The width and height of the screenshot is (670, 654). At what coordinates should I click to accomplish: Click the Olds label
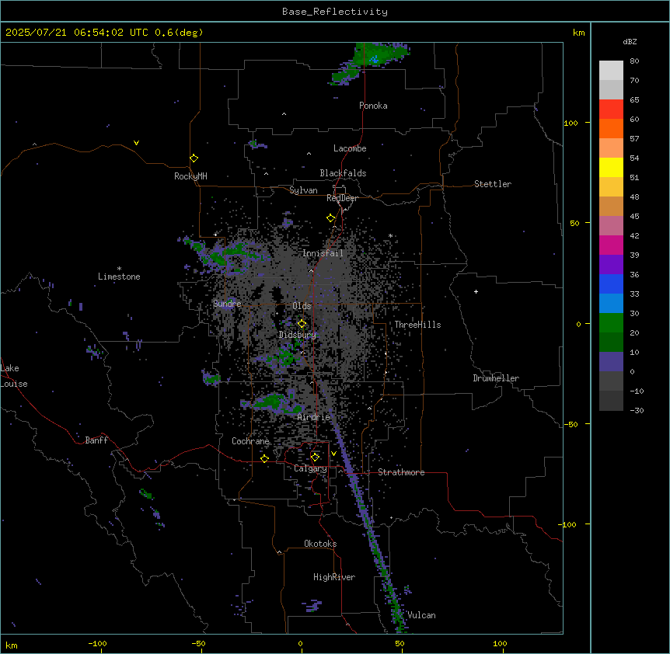click(302, 306)
